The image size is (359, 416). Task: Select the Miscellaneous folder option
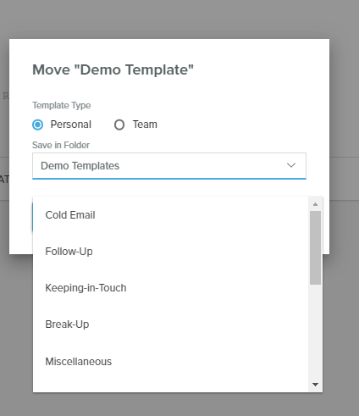170,362
